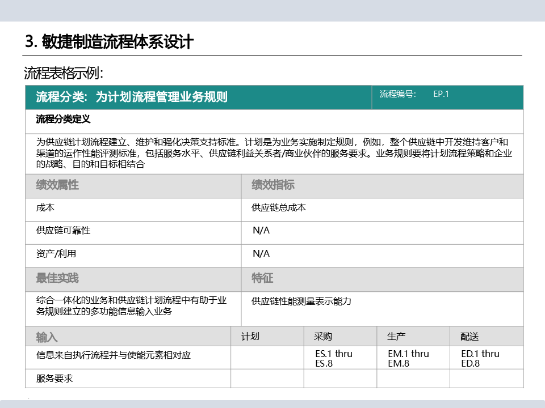The height and width of the screenshot is (408, 545).
Task: Click the 生产 column header
Action: [x=413, y=336]
